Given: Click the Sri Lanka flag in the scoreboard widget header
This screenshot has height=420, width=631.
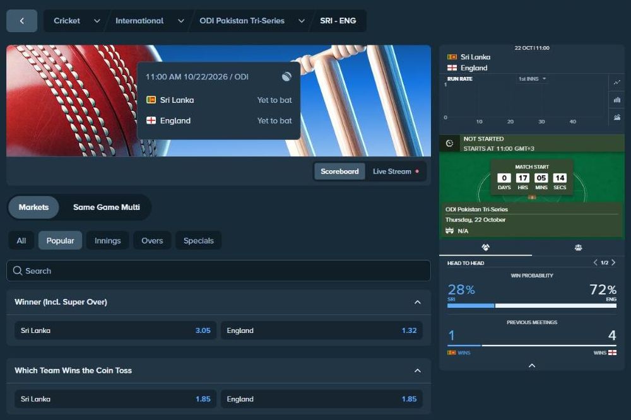Looking at the screenshot, I should 452,57.
